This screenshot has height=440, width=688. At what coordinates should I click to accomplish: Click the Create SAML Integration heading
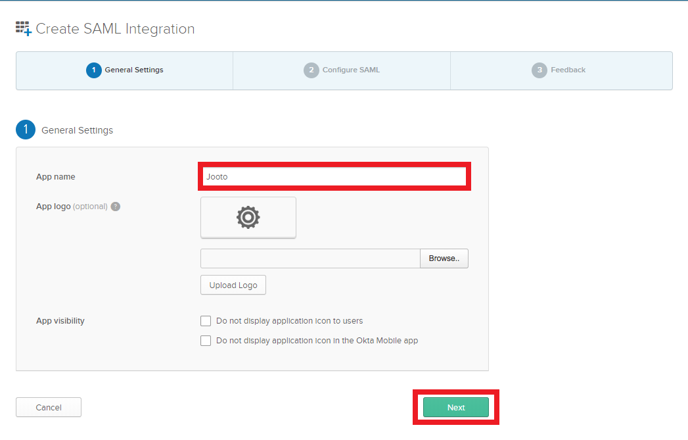click(115, 29)
